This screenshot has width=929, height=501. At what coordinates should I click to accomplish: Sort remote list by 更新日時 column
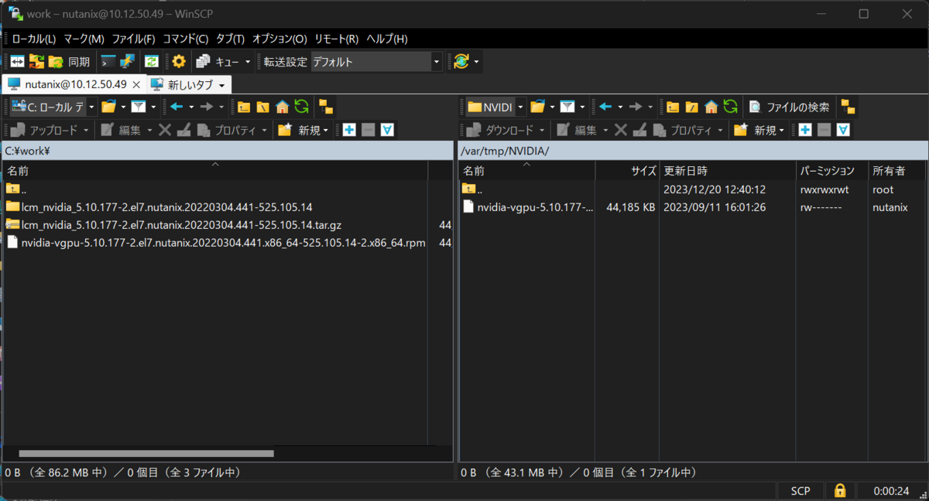coord(728,170)
